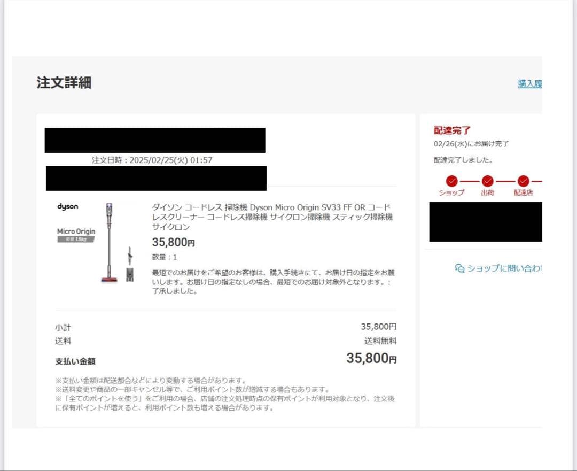Image resolution: width=577 pixels, height=471 pixels.
Task: Click the ショップ label under the tracker
Action: [x=451, y=194]
